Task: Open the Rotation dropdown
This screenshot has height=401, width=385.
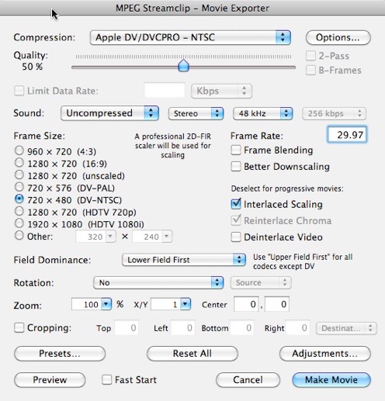Action: (x=158, y=282)
